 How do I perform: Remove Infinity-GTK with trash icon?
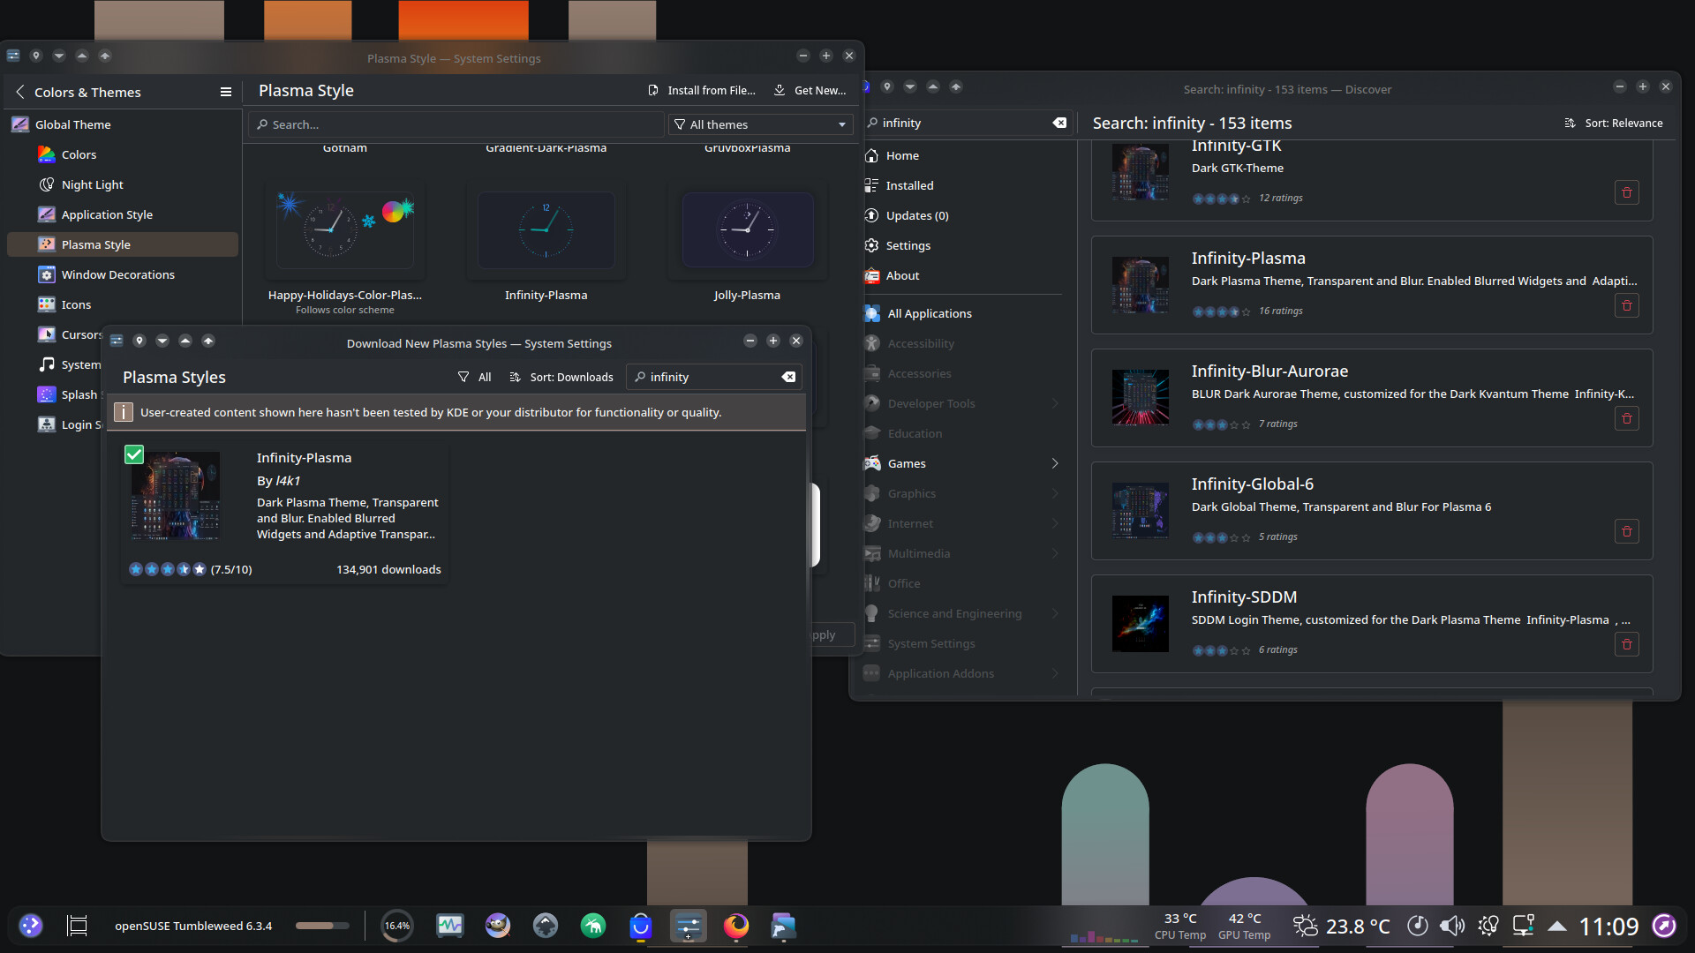tap(1627, 192)
